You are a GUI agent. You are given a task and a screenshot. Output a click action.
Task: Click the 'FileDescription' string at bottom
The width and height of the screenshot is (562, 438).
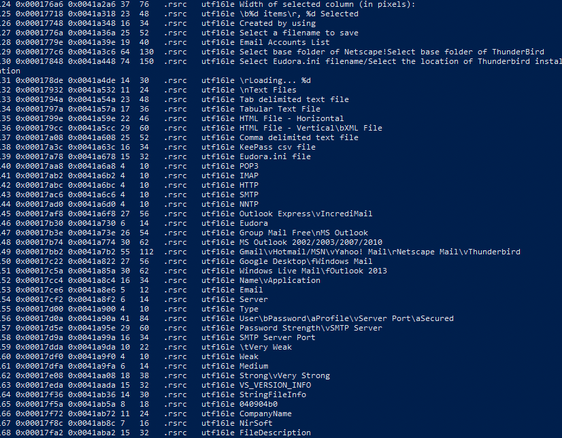pos(275,433)
